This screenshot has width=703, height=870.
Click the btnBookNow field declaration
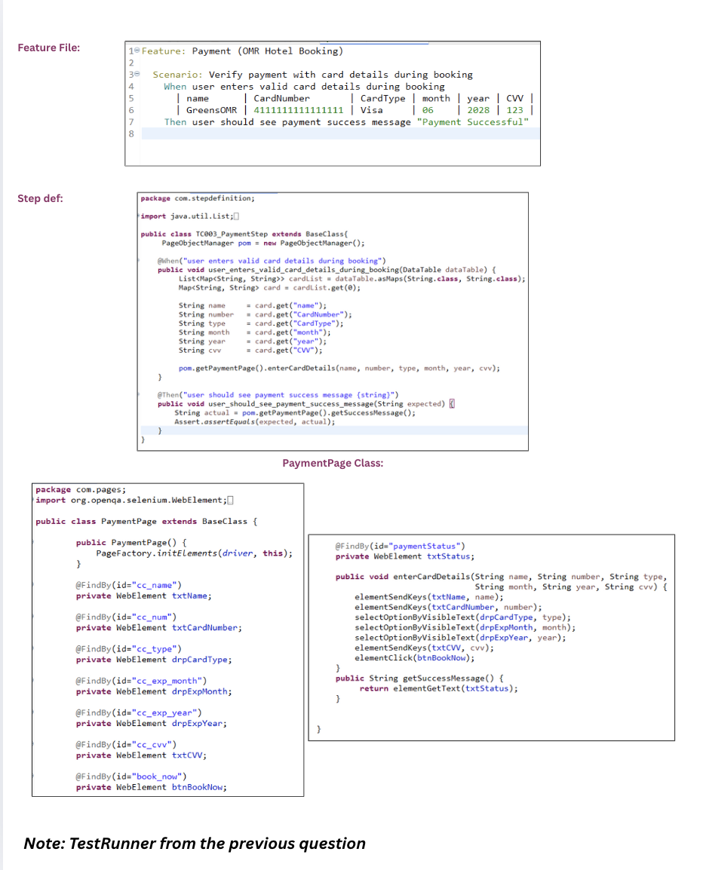point(151,787)
